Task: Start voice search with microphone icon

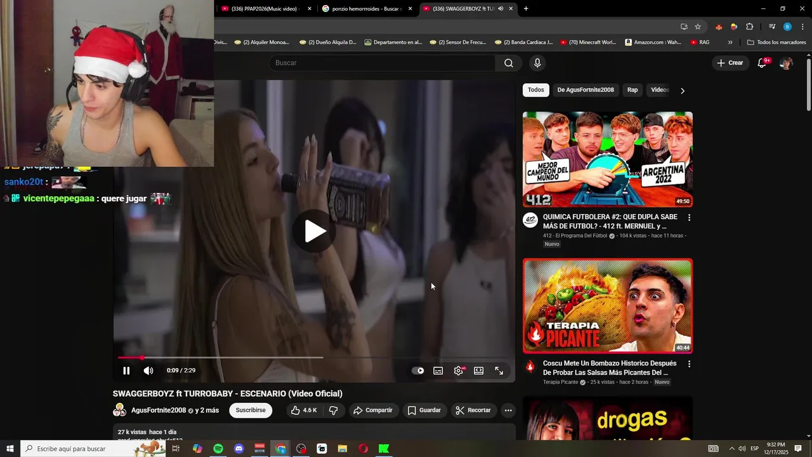Action: tap(537, 63)
